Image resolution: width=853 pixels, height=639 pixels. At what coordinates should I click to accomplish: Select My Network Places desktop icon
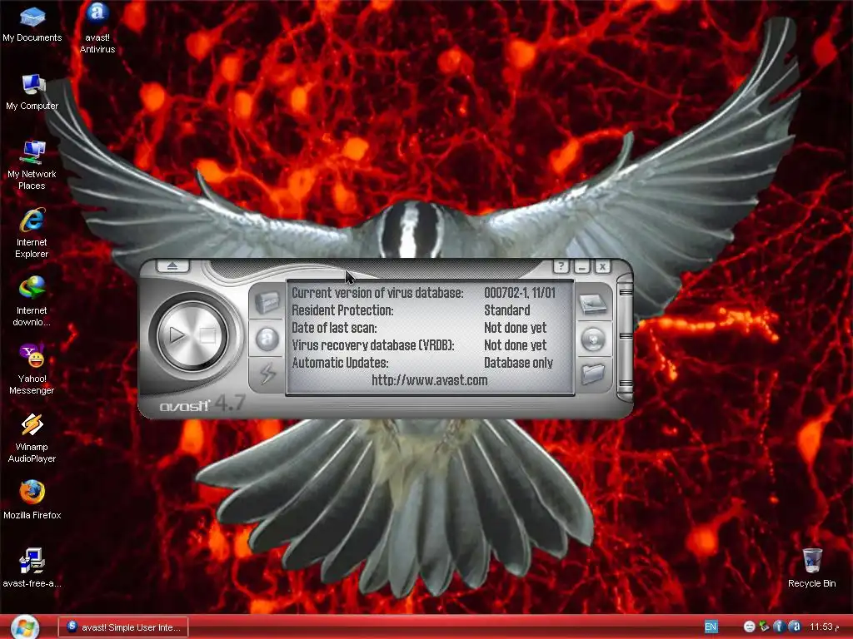click(x=32, y=166)
